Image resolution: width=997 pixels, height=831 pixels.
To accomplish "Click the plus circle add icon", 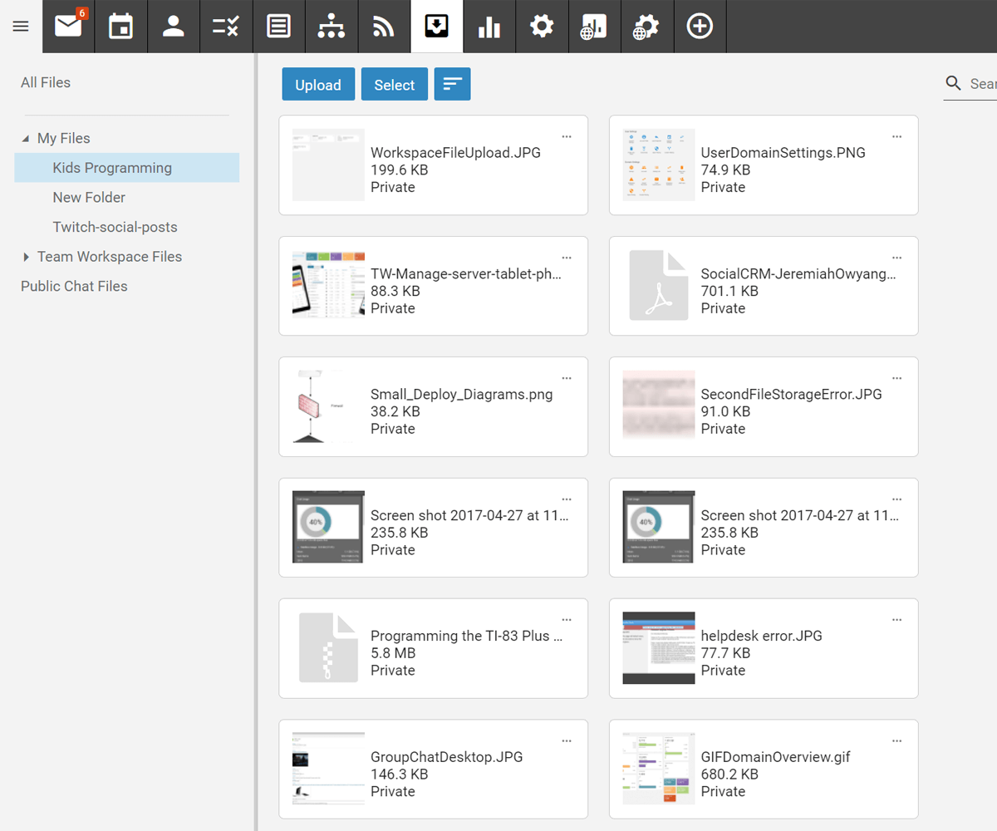I will pyautogui.click(x=700, y=27).
